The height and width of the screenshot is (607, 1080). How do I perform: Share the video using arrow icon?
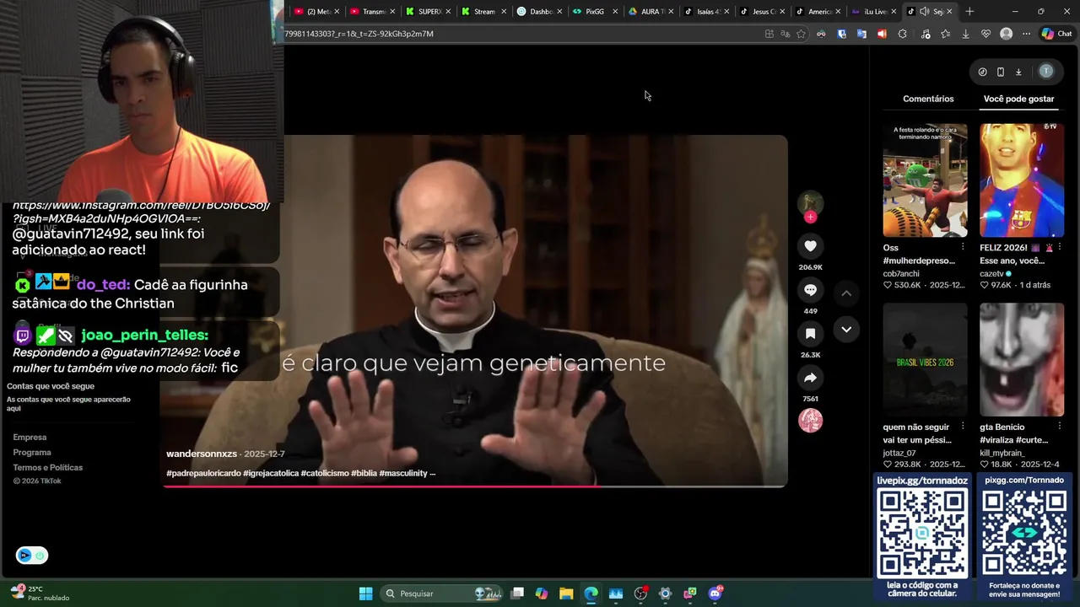pos(810,378)
